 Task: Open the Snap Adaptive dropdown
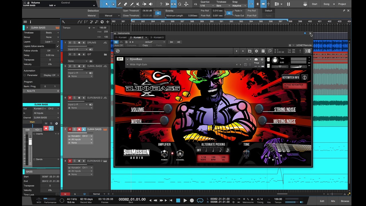pos(239,6)
